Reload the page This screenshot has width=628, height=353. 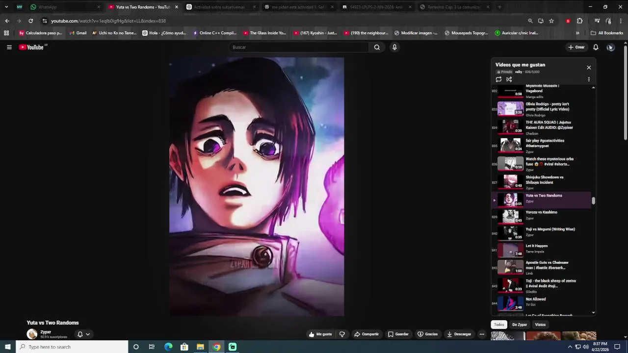click(x=30, y=21)
